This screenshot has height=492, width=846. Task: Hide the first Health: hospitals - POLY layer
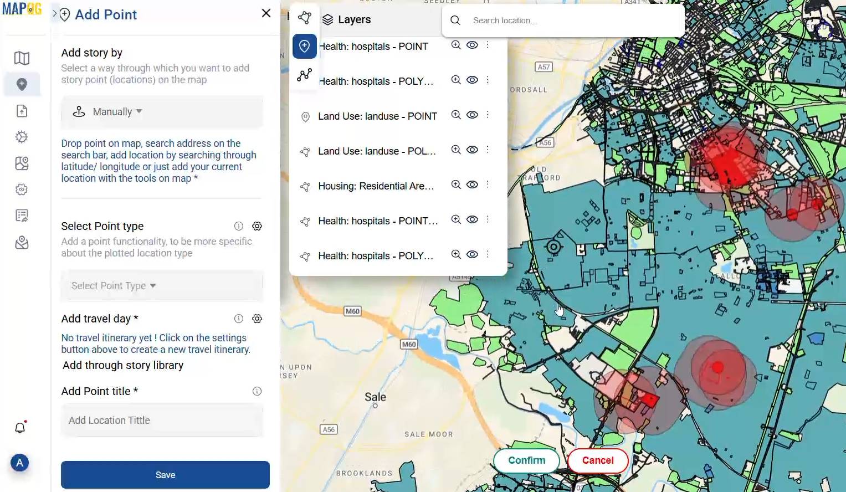(x=472, y=80)
